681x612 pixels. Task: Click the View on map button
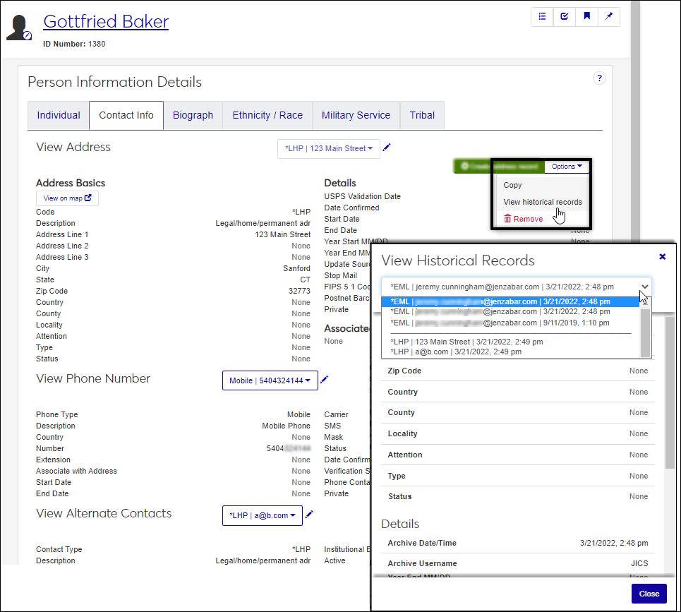67,198
